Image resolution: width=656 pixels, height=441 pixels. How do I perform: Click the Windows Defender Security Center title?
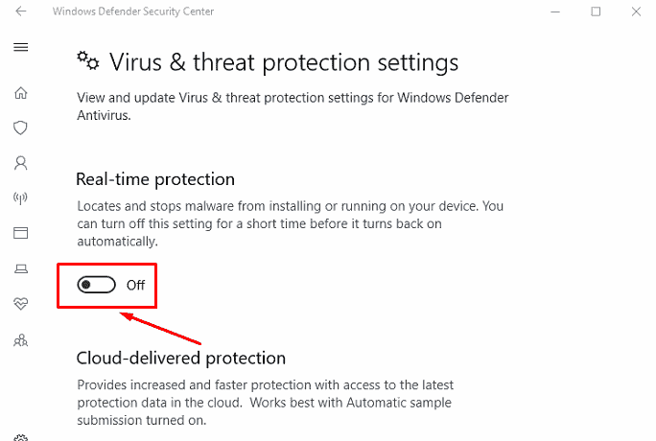coord(133,12)
